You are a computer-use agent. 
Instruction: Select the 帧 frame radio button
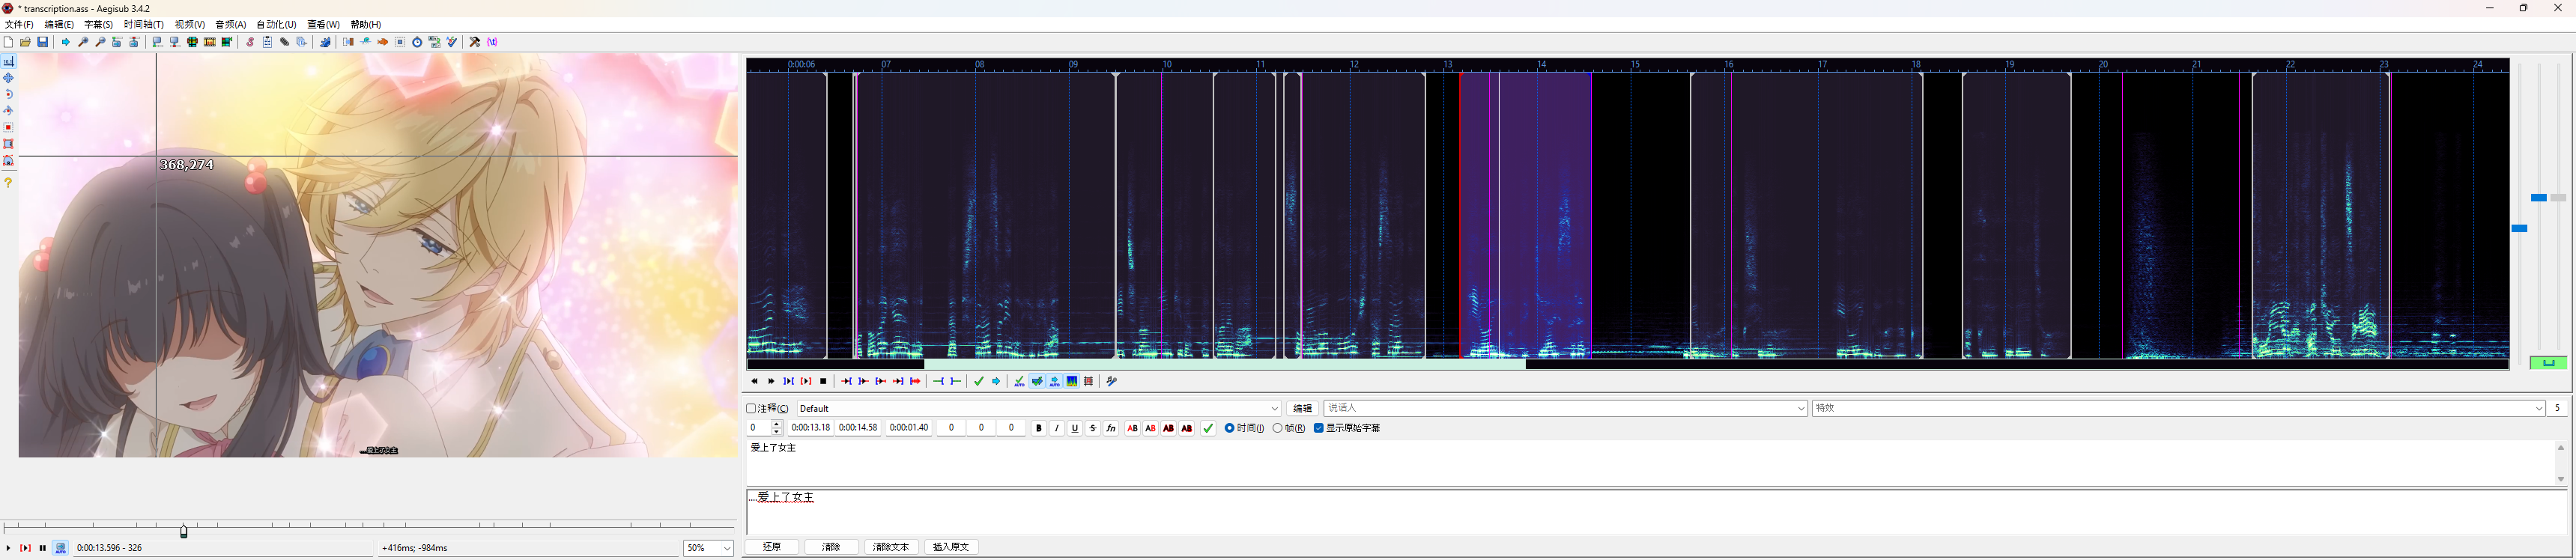click(x=1277, y=428)
